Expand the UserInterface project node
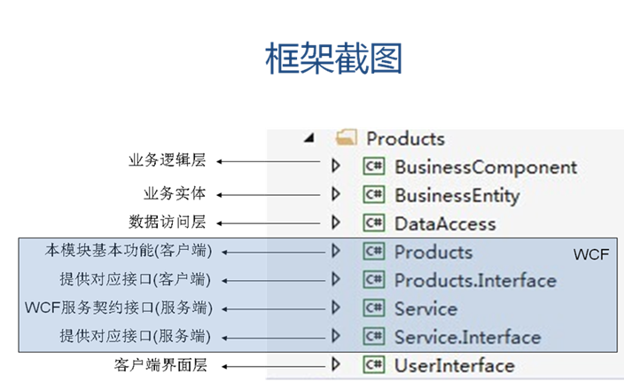The image size is (624, 382). [x=336, y=364]
